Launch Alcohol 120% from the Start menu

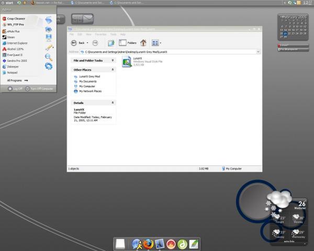click(x=13, y=49)
